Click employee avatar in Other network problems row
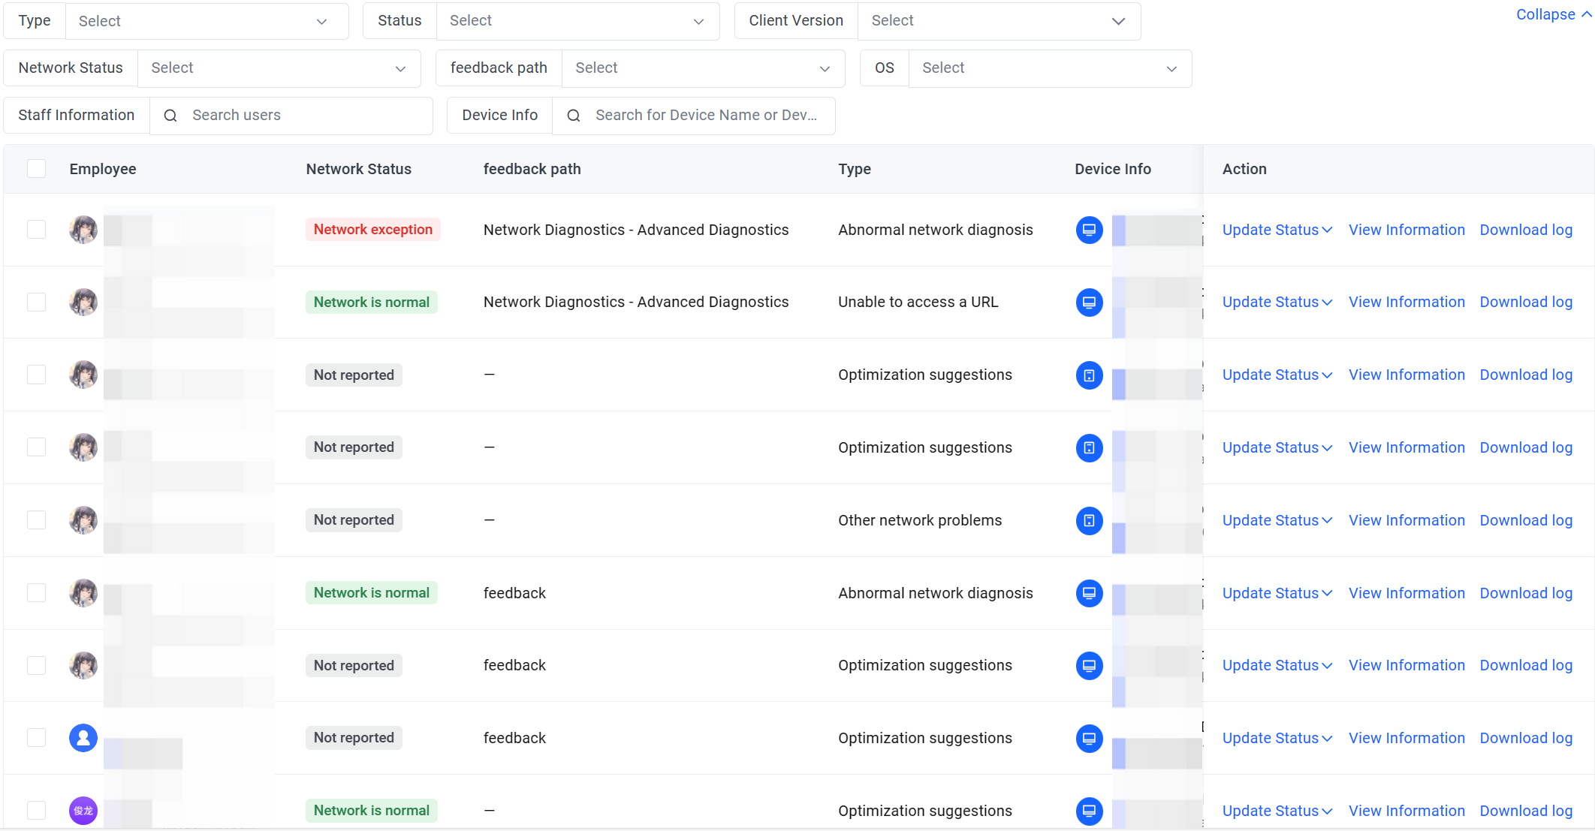1595x831 pixels. [x=83, y=520]
